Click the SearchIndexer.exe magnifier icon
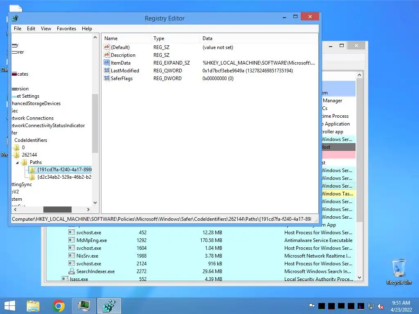 point(71,271)
